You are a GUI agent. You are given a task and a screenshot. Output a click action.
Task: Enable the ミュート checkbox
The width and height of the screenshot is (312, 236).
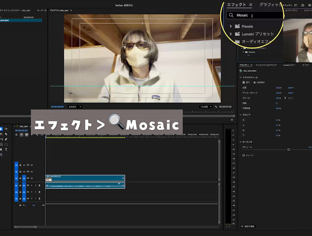tap(243, 155)
